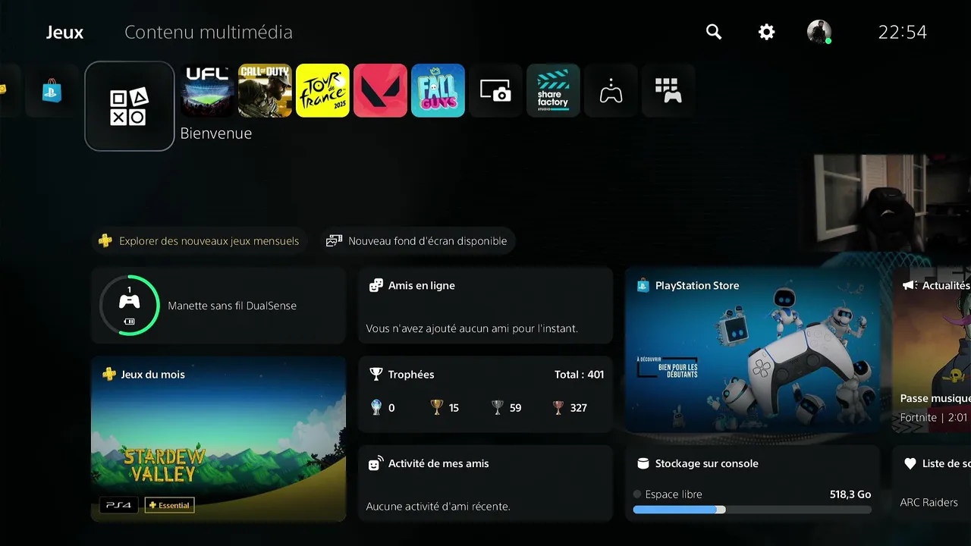The width and height of the screenshot is (971, 546).
Task: Open the Stardew Valley Jeux du mois card
Action: [x=218, y=439]
